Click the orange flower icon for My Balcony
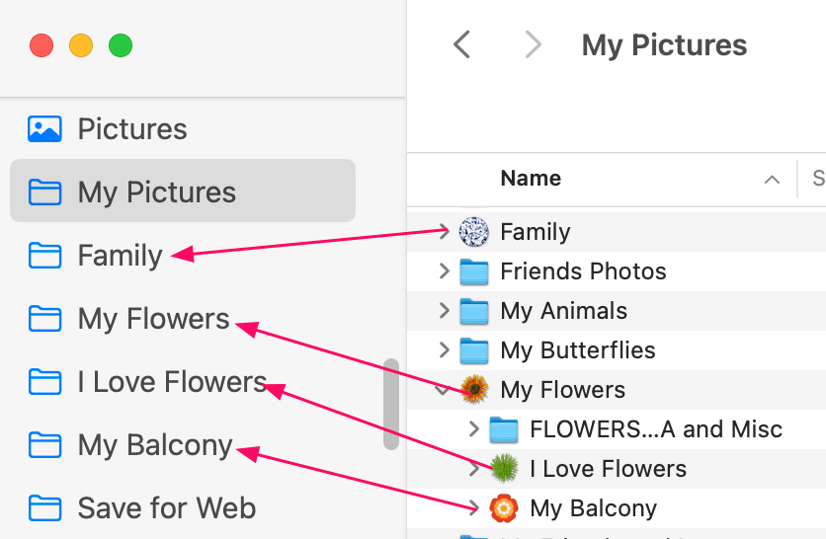The height and width of the screenshot is (539, 826). 504,508
